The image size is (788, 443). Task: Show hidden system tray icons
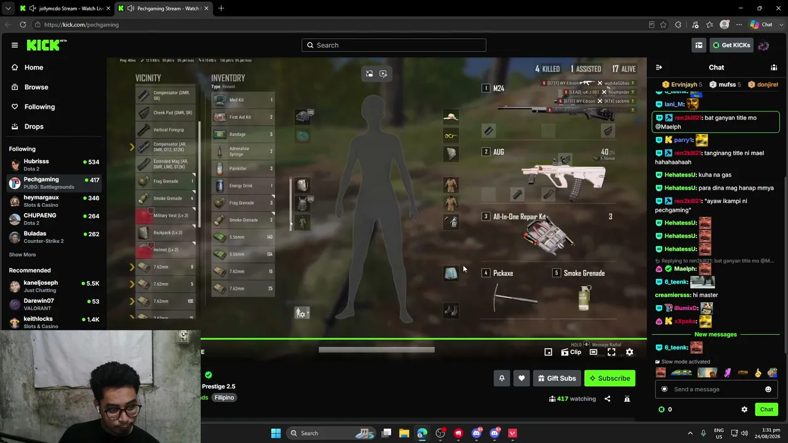pyautogui.click(x=689, y=433)
